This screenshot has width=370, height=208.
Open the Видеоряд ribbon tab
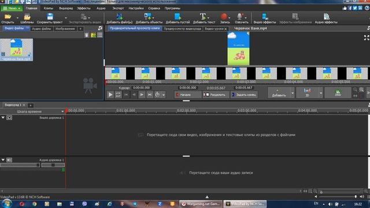coord(66,8)
